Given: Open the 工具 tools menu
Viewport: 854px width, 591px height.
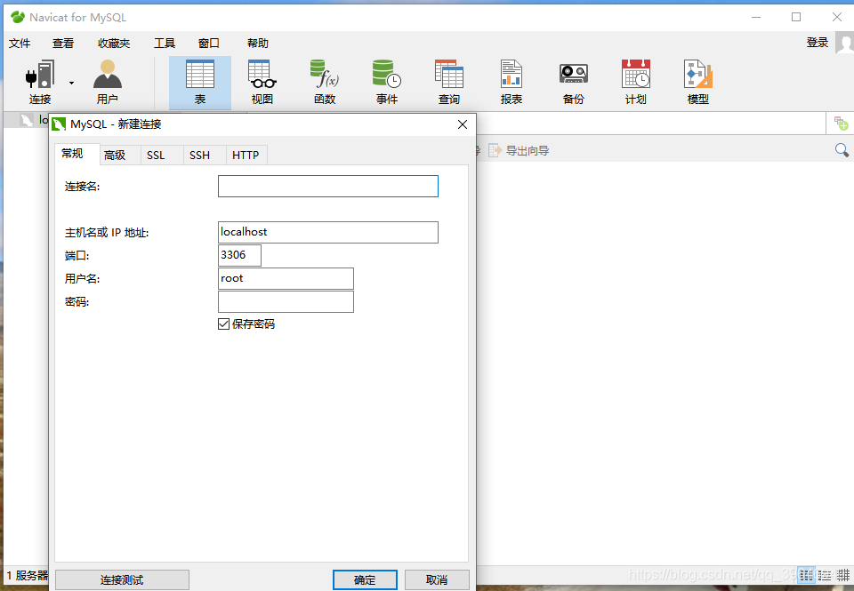Looking at the screenshot, I should (x=165, y=43).
